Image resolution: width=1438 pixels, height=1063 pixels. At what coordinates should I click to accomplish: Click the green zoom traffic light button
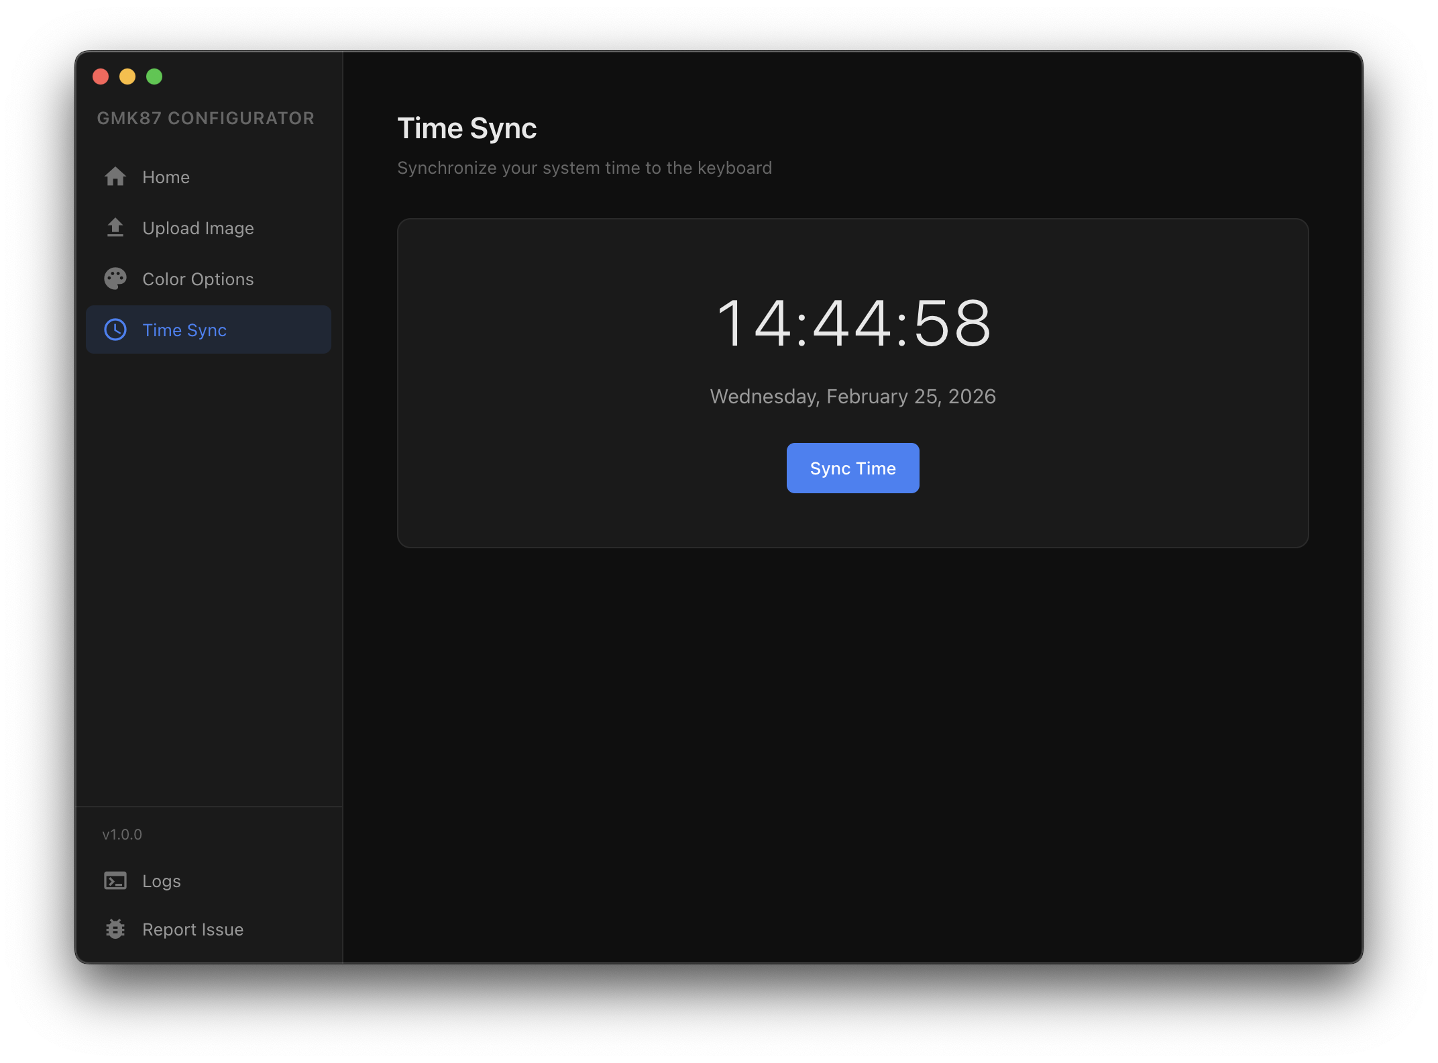pos(154,76)
